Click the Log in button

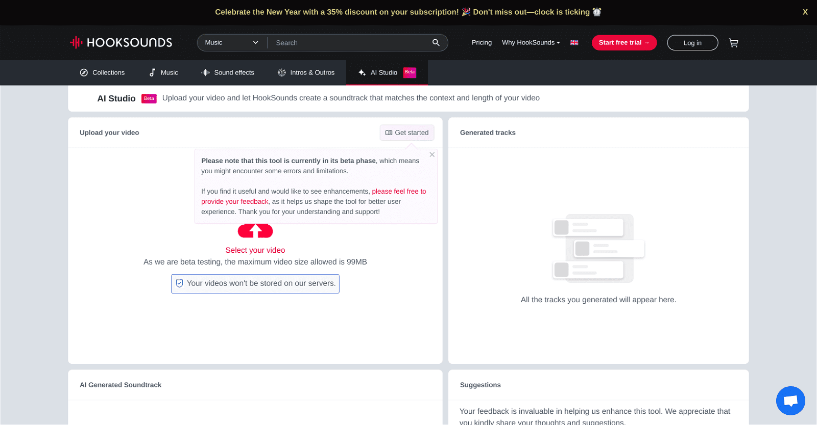point(692,43)
